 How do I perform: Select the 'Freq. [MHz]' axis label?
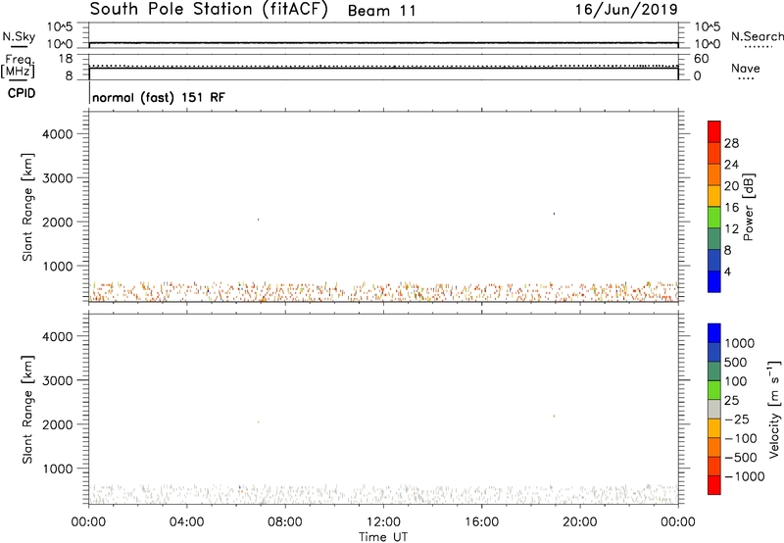(x=19, y=67)
